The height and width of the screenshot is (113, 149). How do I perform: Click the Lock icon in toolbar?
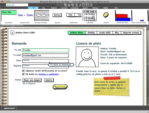coord(91,5)
